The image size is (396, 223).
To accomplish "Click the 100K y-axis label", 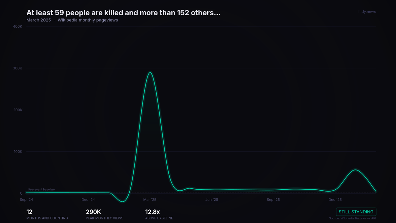I will tap(17, 152).
